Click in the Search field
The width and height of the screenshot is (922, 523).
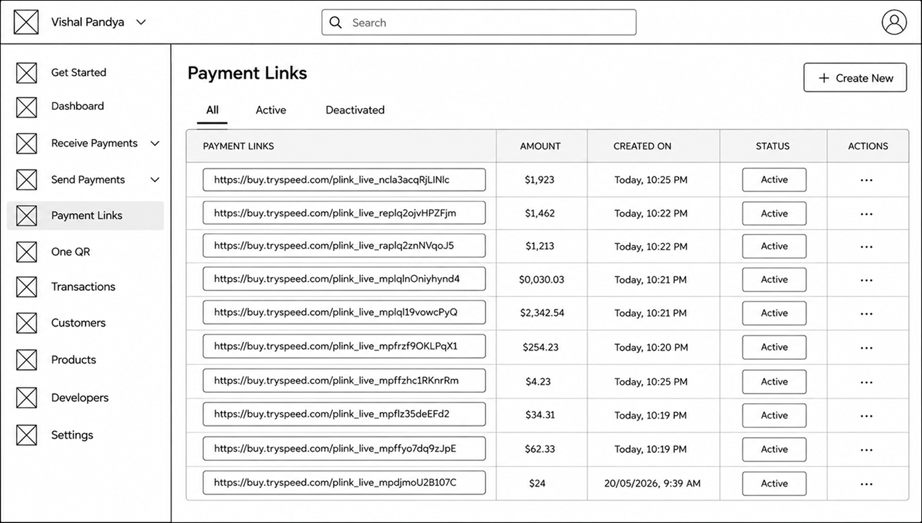pyautogui.click(x=479, y=23)
